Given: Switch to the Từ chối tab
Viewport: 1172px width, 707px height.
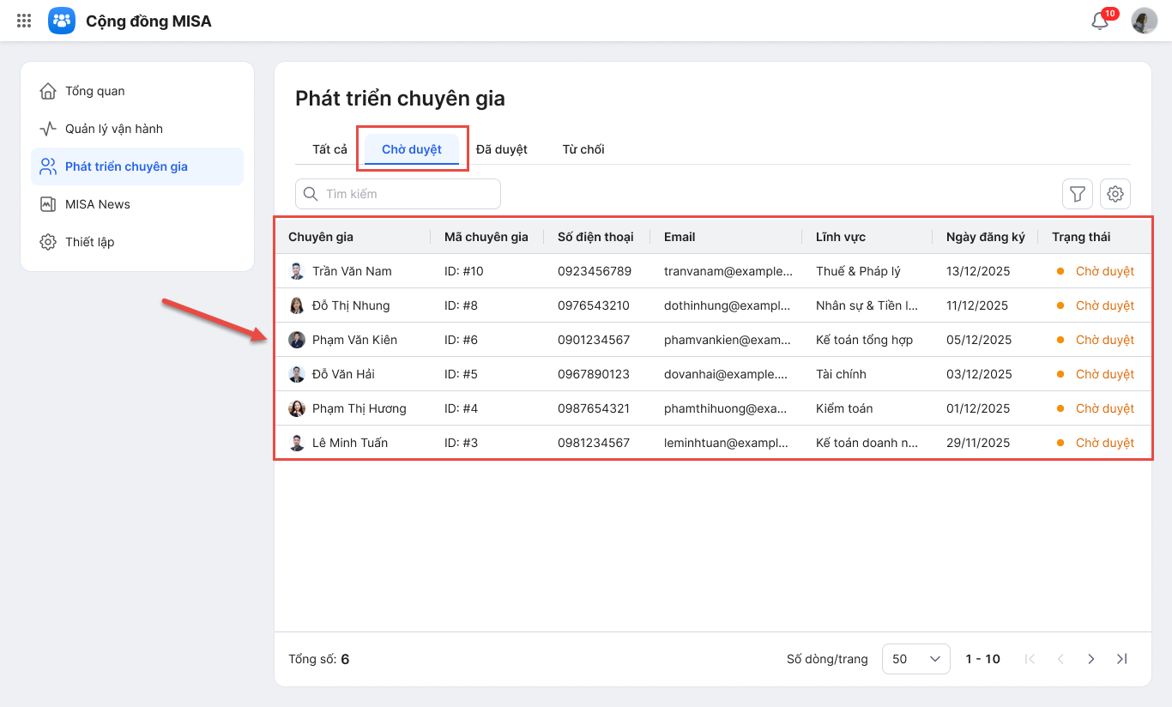Looking at the screenshot, I should 583,149.
